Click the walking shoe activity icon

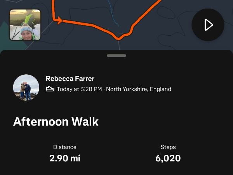50,89
